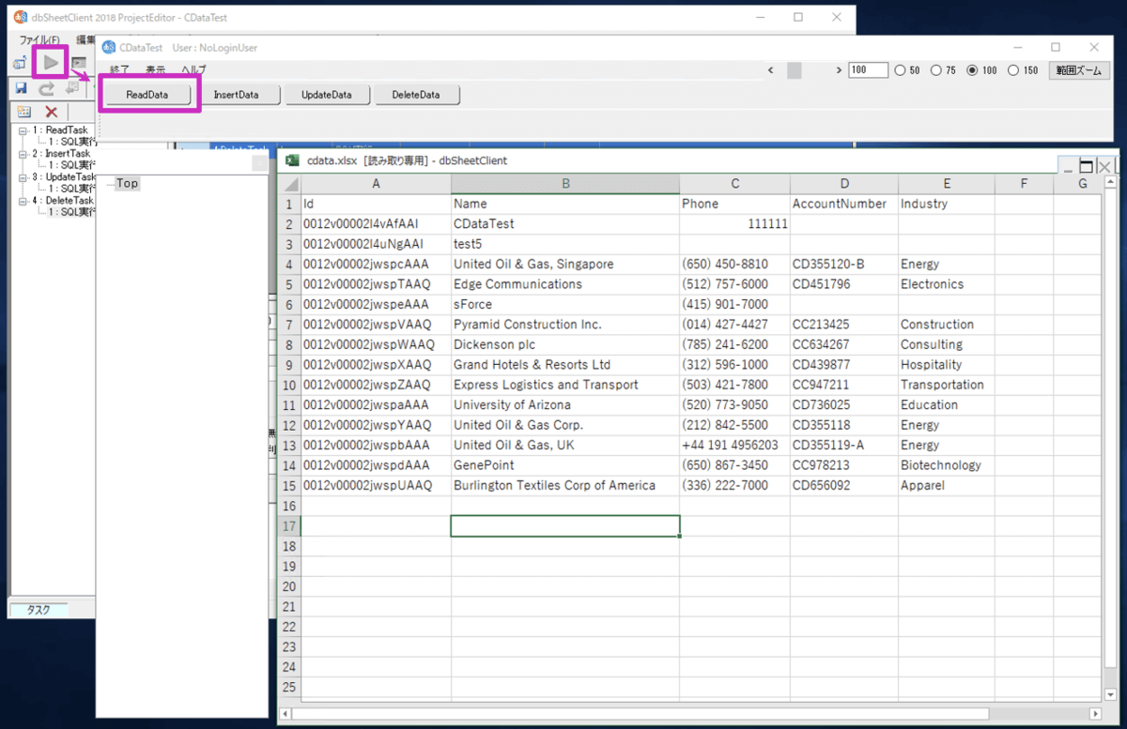
Task: Select the 50 zoom radio button
Action: pos(900,70)
